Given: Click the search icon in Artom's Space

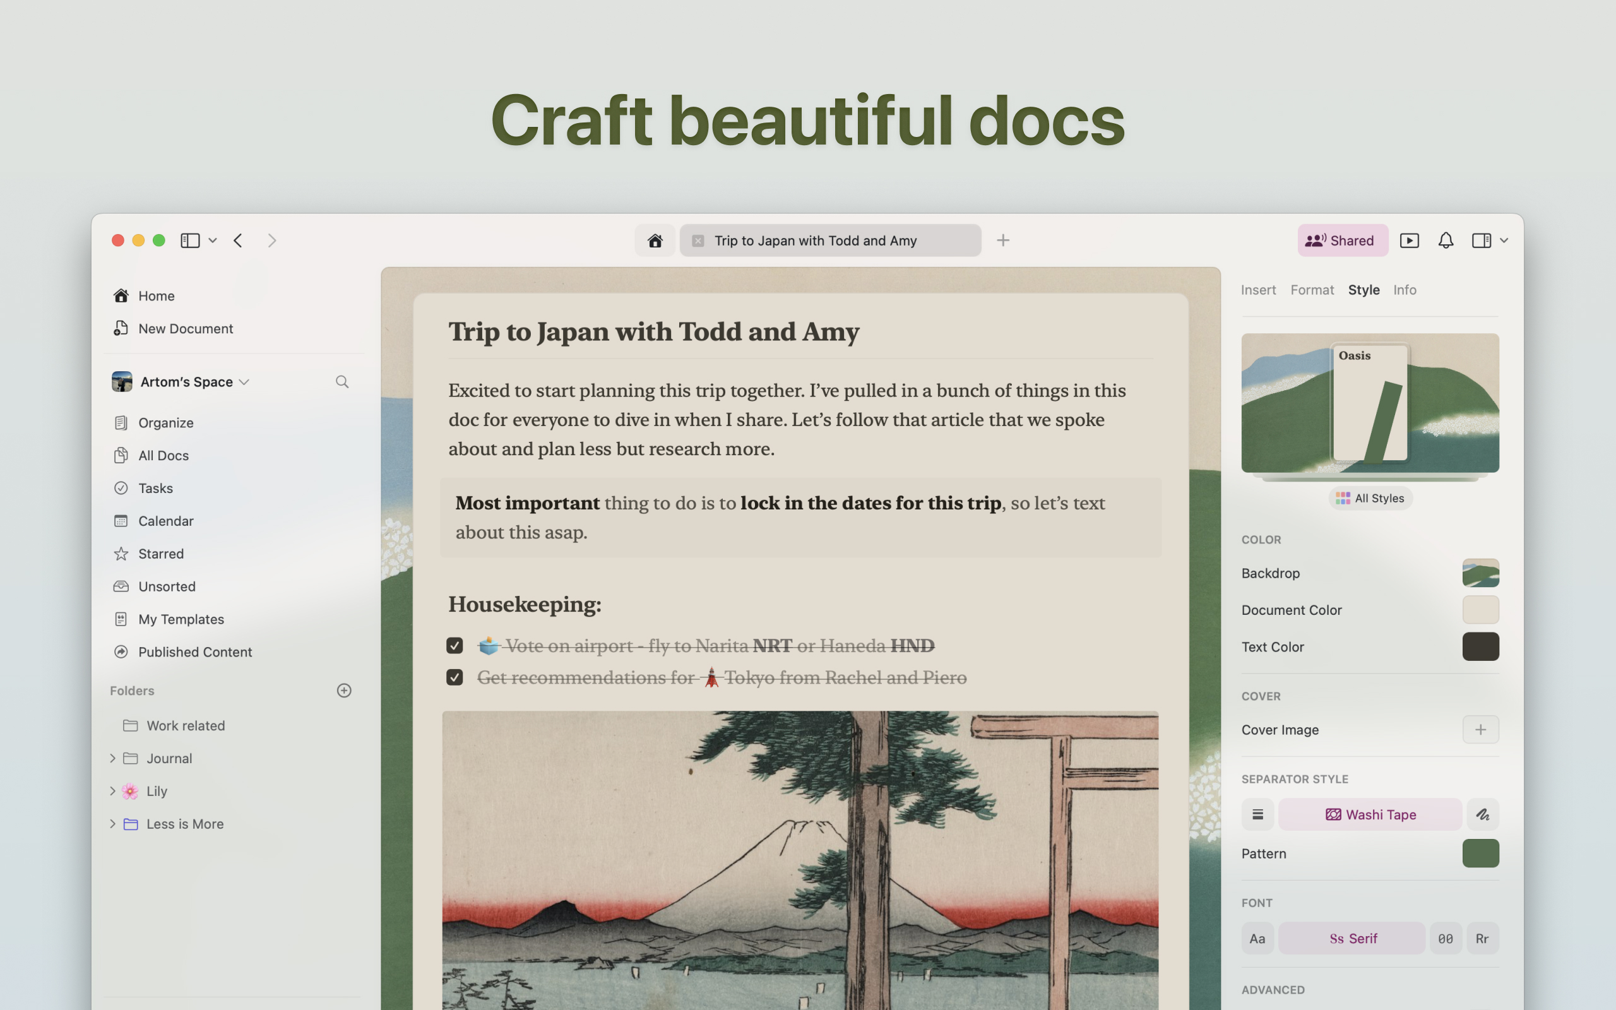Looking at the screenshot, I should 342,381.
